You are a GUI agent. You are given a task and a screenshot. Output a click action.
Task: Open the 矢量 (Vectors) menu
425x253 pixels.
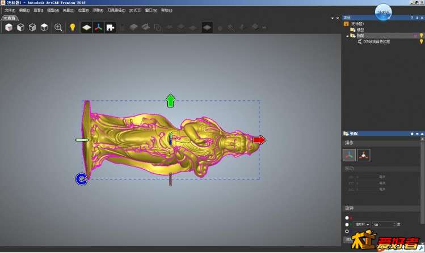(x=68, y=10)
